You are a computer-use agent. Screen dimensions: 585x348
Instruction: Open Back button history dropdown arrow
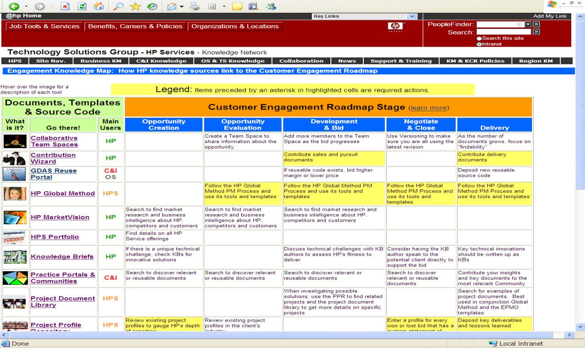tap(26, 6)
